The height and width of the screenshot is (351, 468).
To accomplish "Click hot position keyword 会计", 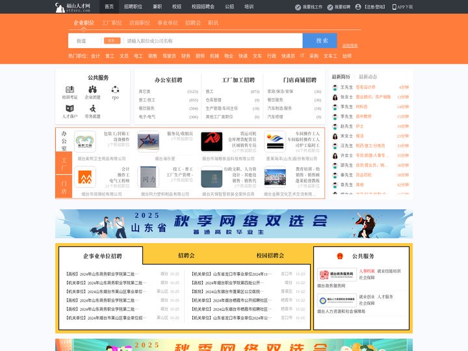I will (96, 56).
